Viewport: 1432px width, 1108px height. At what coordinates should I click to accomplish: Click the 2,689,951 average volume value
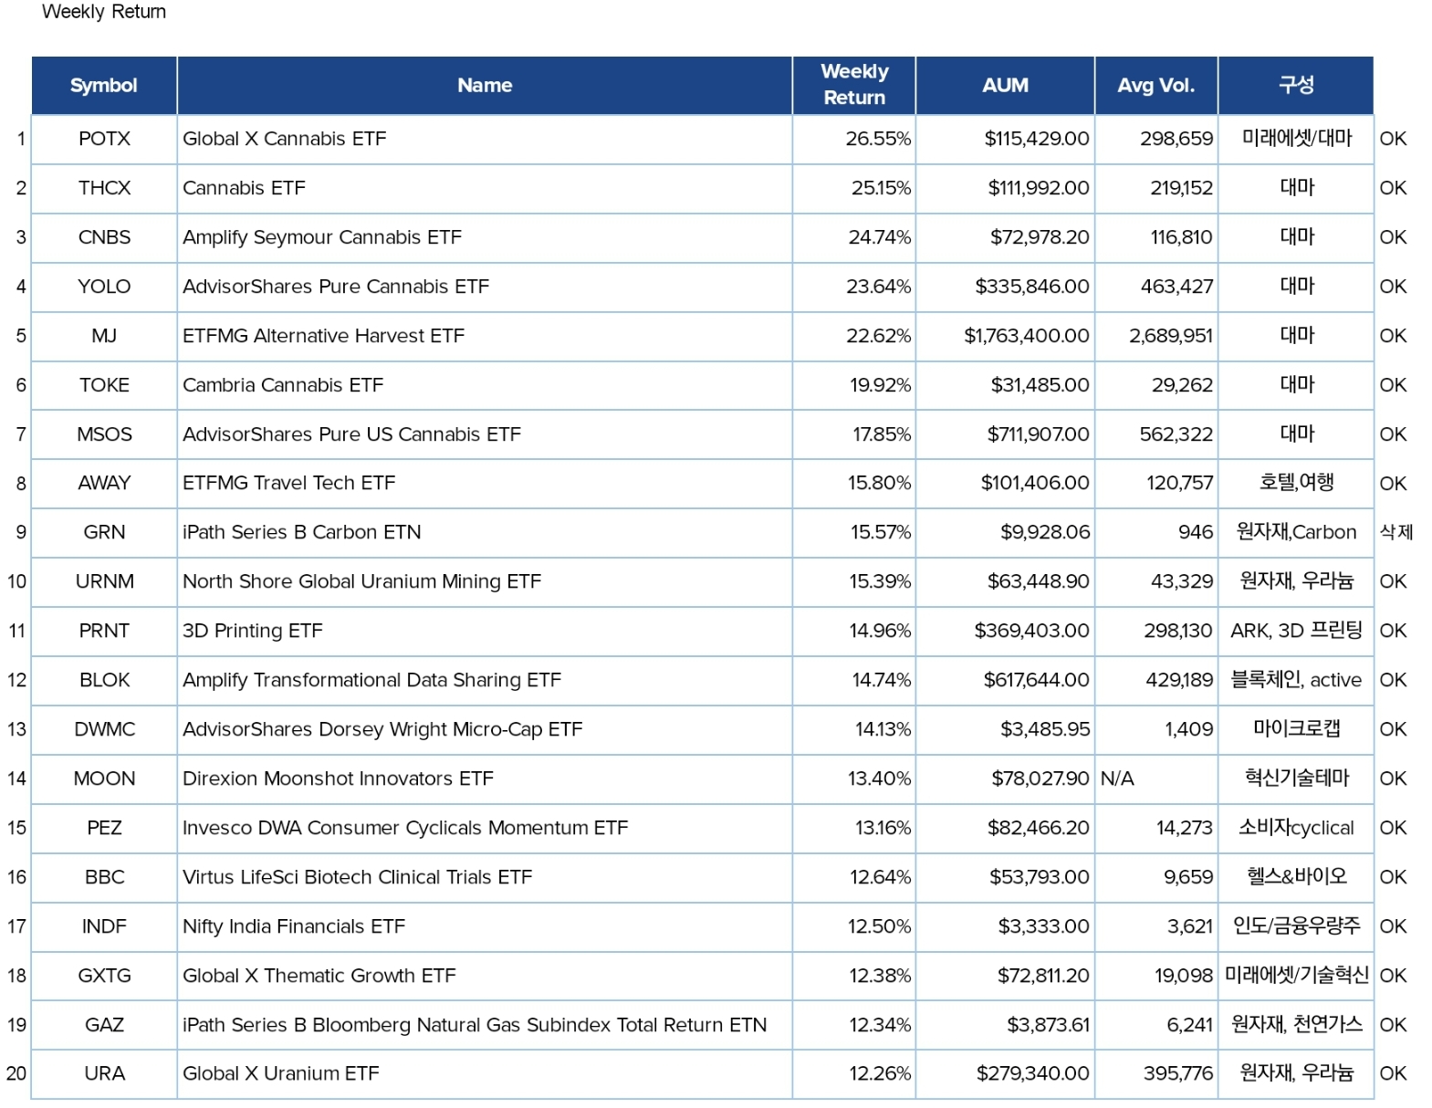tap(1171, 336)
